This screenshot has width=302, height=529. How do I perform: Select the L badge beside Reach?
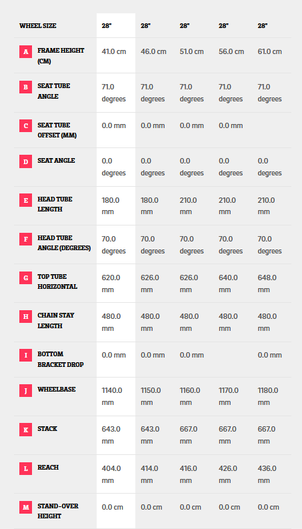coord(25,468)
